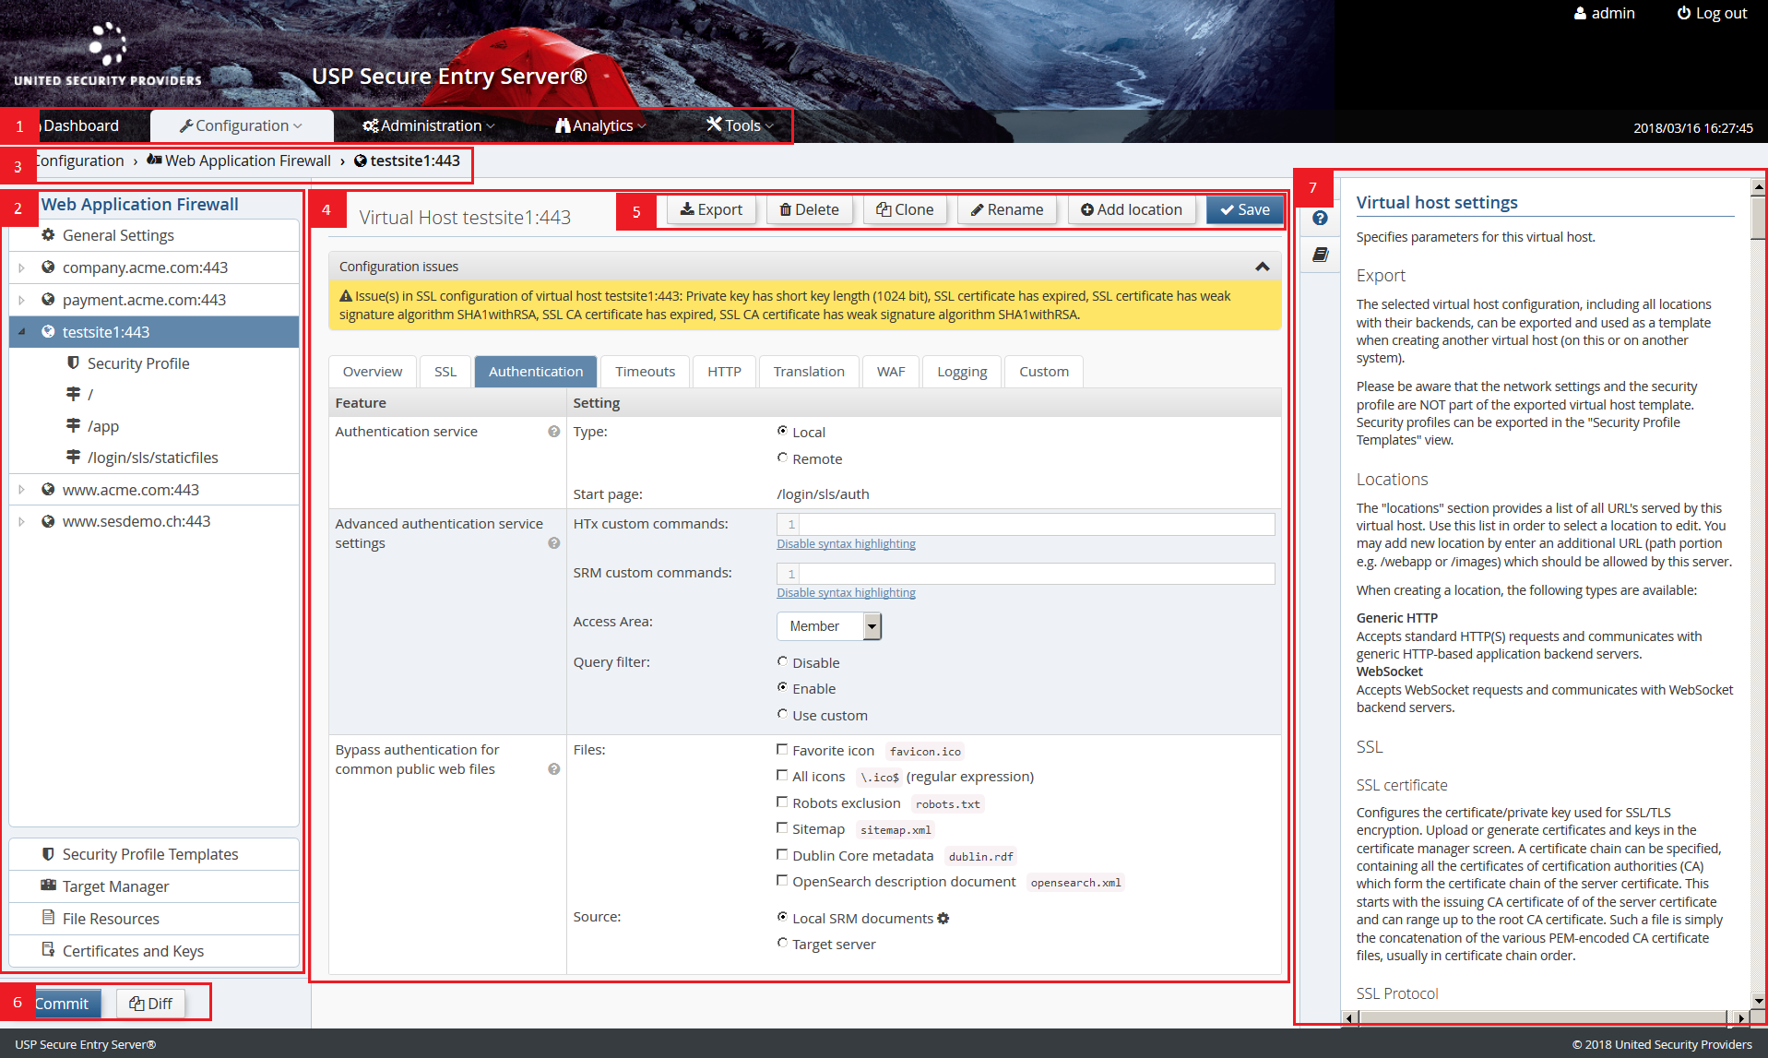The image size is (1768, 1058).
Task: Switch to the SSL tab
Action: pos(445,371)
